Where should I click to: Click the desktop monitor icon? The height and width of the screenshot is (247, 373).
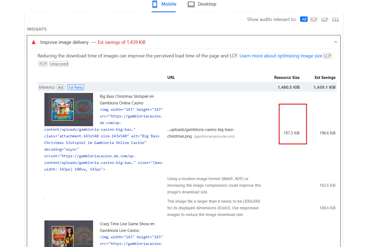click(191, 4)
